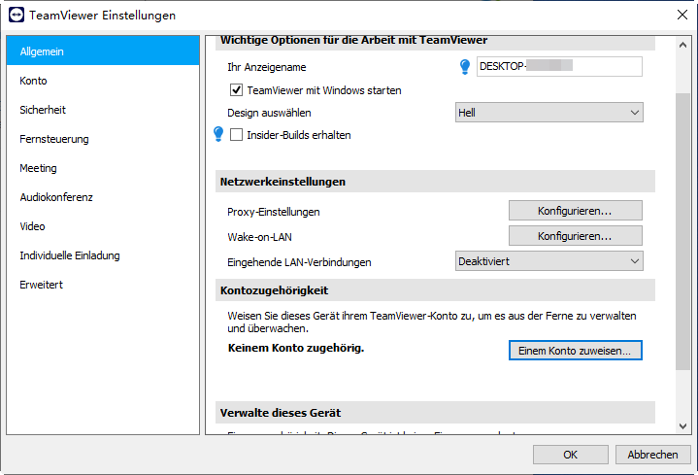Click the Proxy-Einstellungen label
This screenshot has width=698, height=475.
pos(274,212)
